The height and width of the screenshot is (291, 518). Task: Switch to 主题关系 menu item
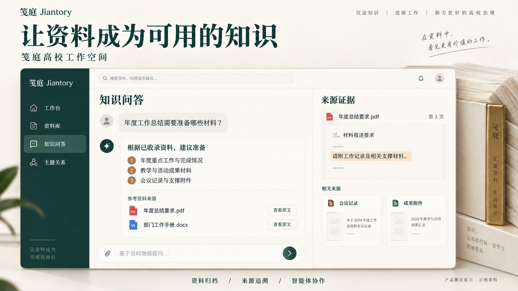[x=55, y=162]
